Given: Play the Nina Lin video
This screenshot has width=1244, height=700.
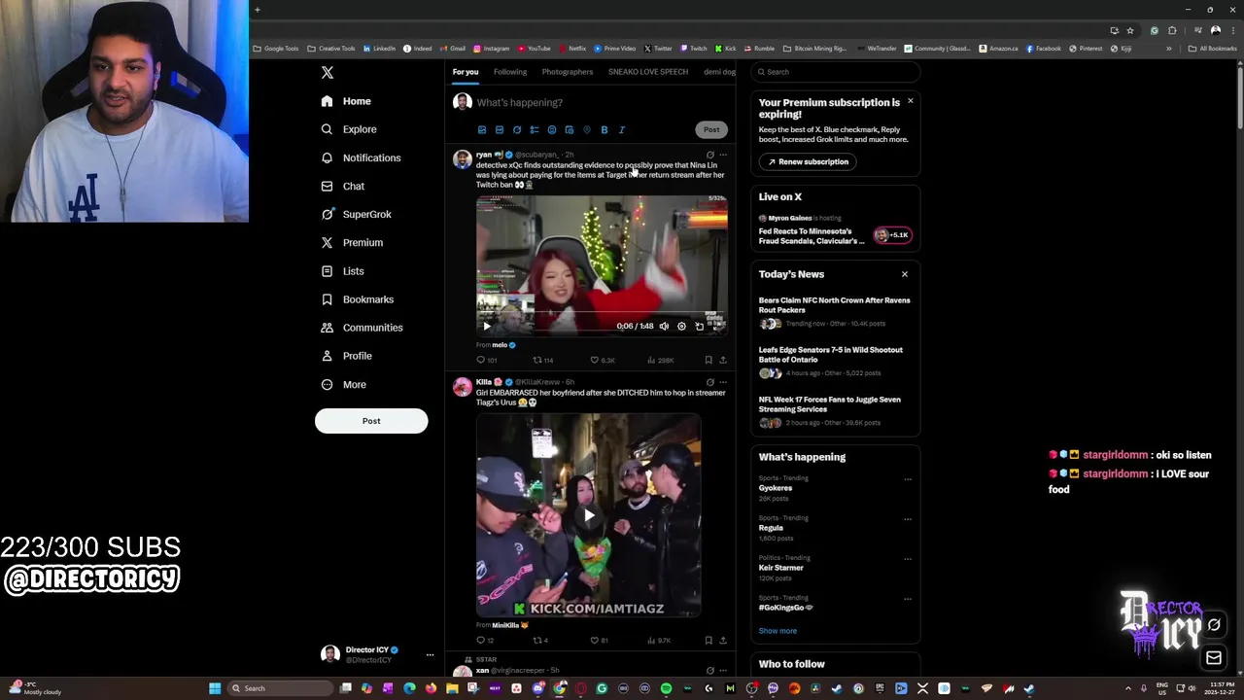Looking at the screenshot, I should pos(487,327).
